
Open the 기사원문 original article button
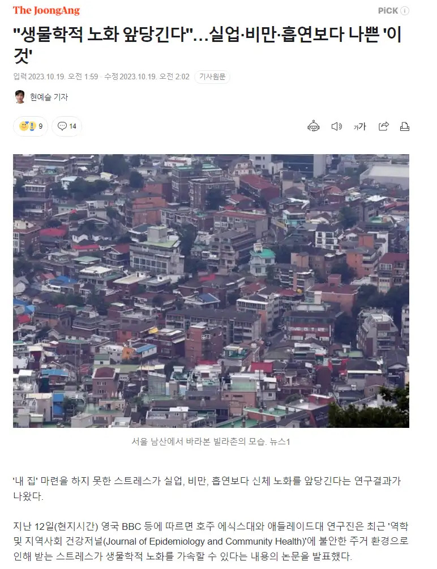click(x=212, y=77)
